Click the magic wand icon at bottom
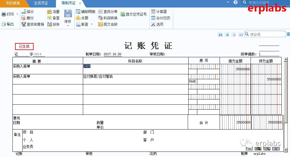290x157 pixels. (267, 149)
